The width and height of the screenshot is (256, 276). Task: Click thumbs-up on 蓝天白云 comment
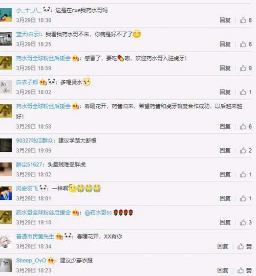tap(246, 44)
